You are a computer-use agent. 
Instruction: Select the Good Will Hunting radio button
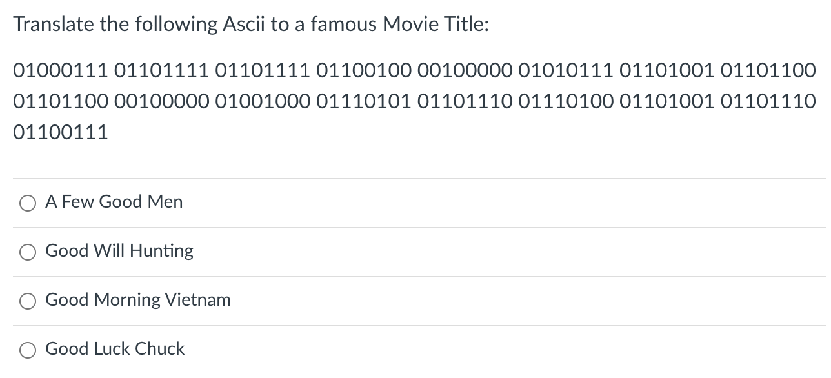27,252
